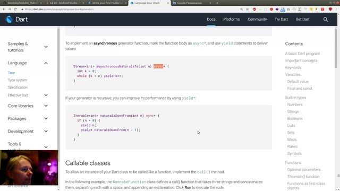The width and height of the screenshot is (340, 191).
Task: Jump to Numbers in Contents
Action: (295, 105)
